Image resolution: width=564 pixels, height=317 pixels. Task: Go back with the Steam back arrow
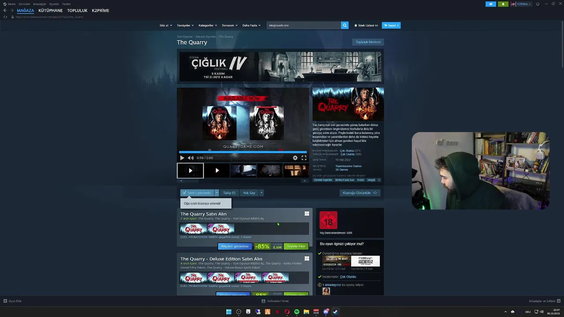pos(5,11)
